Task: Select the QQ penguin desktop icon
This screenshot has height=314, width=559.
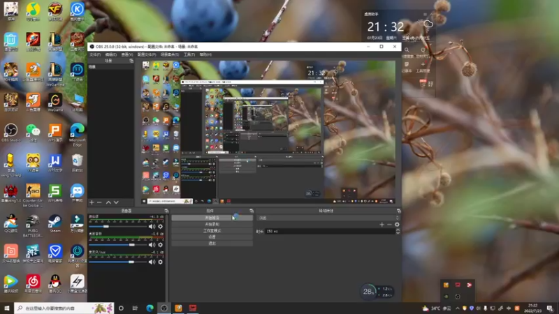Action: click(55, 284)
